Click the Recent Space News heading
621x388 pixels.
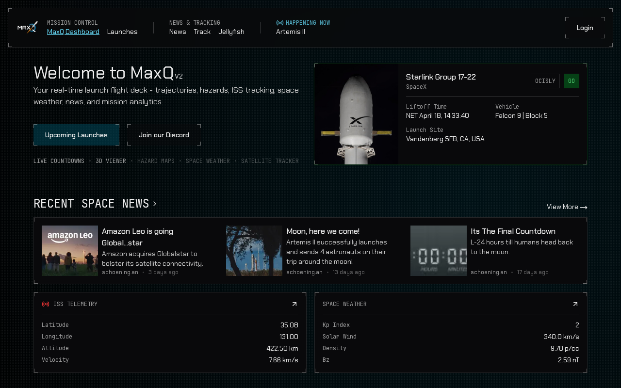(91, 204)
